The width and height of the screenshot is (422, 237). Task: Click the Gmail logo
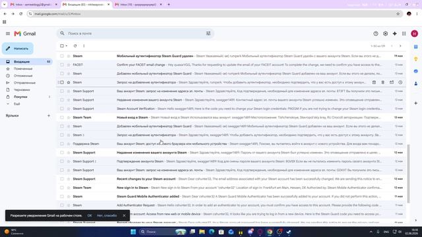click(x=25, y=34)
